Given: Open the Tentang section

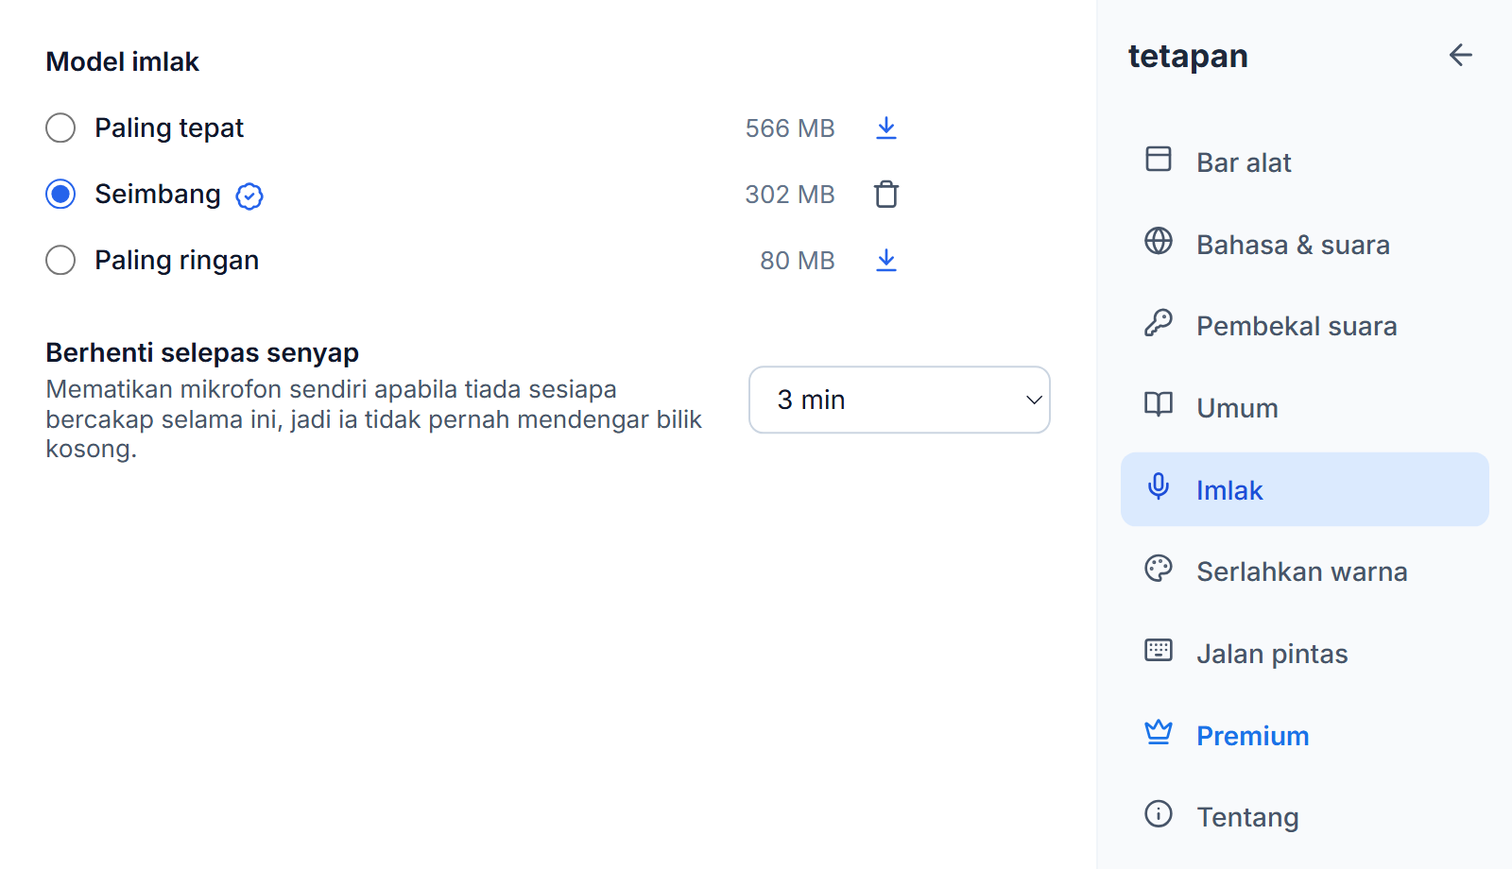Looking at the screenshot, I should click(1304, 817).
